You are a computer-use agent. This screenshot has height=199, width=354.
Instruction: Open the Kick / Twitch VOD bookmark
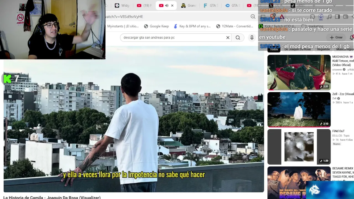tap(277, 26)
